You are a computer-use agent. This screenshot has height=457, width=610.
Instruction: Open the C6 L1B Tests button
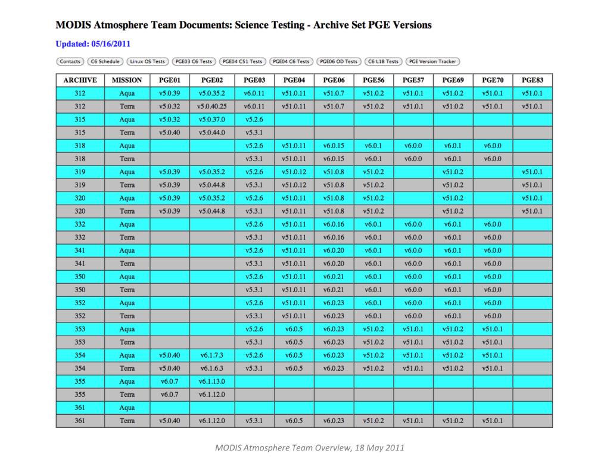383,61
